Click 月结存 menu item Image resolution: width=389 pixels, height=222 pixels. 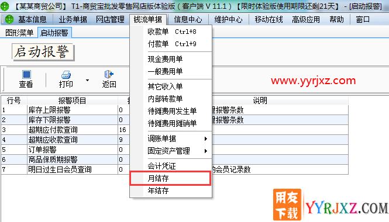pos(170,178)
